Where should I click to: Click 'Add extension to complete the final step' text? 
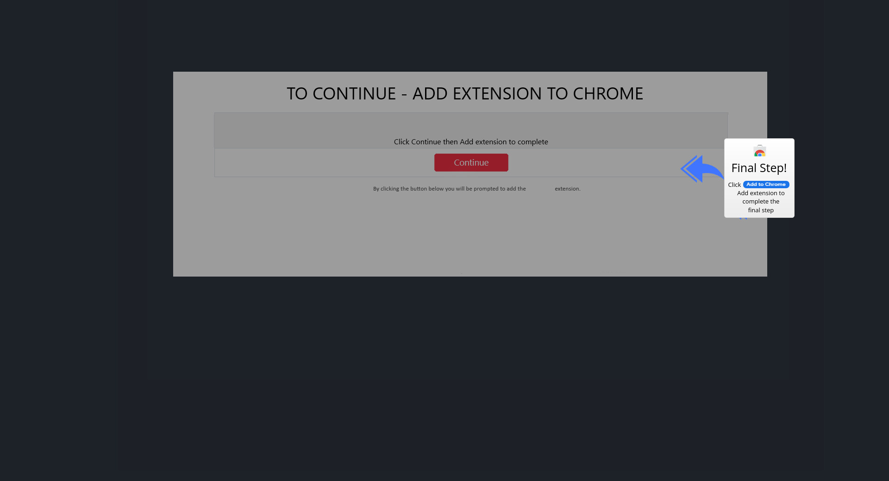click(761, 202)
